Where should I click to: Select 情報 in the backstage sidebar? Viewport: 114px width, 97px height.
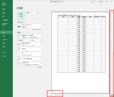(x=4, y=9)
